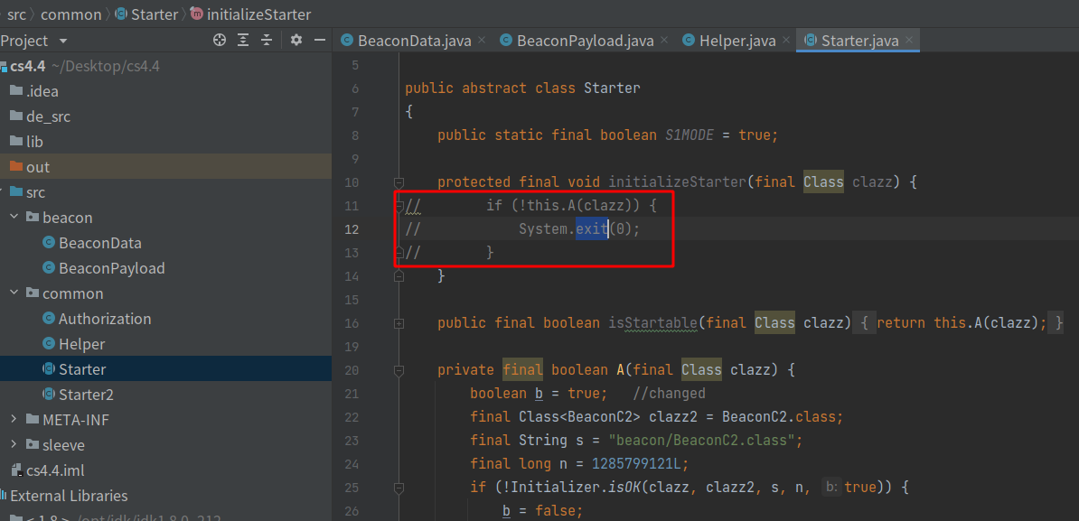
Task: Click the Starter.java tab file icon
Action: 811,41
